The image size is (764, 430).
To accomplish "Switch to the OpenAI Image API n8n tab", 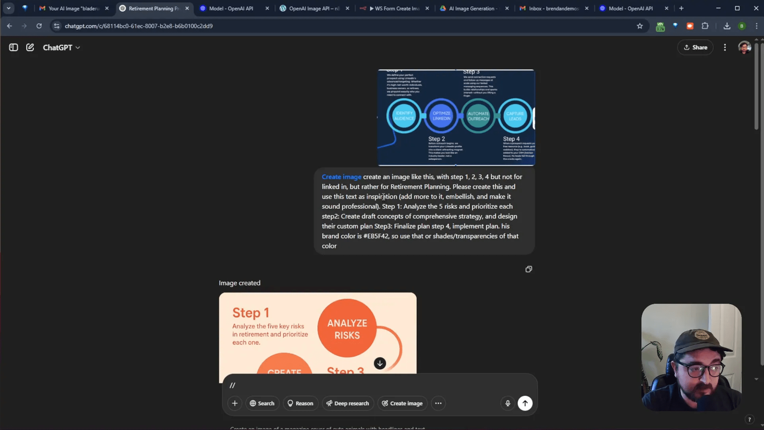I will click(x=314, y=8).
